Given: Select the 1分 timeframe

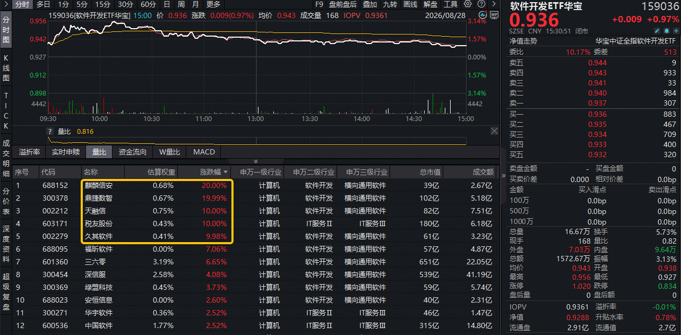Looking at the screenshot, I should click(x=63, y=4).
